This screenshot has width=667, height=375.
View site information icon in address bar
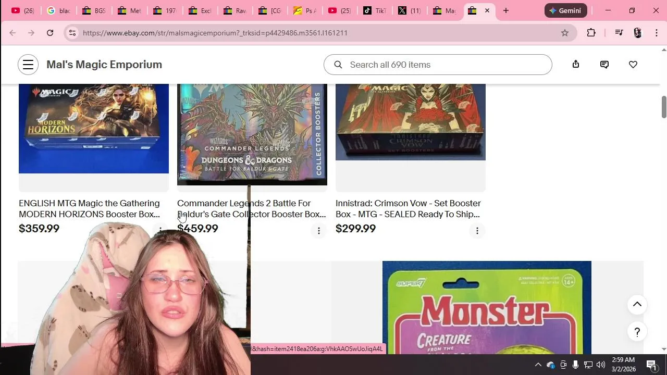pyautogui.click(x=72, y=33)
